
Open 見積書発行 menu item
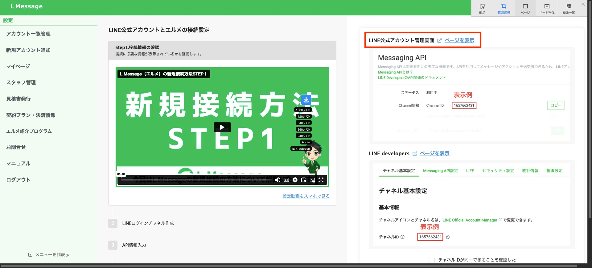pyautogui.click(x=18, y=99)
